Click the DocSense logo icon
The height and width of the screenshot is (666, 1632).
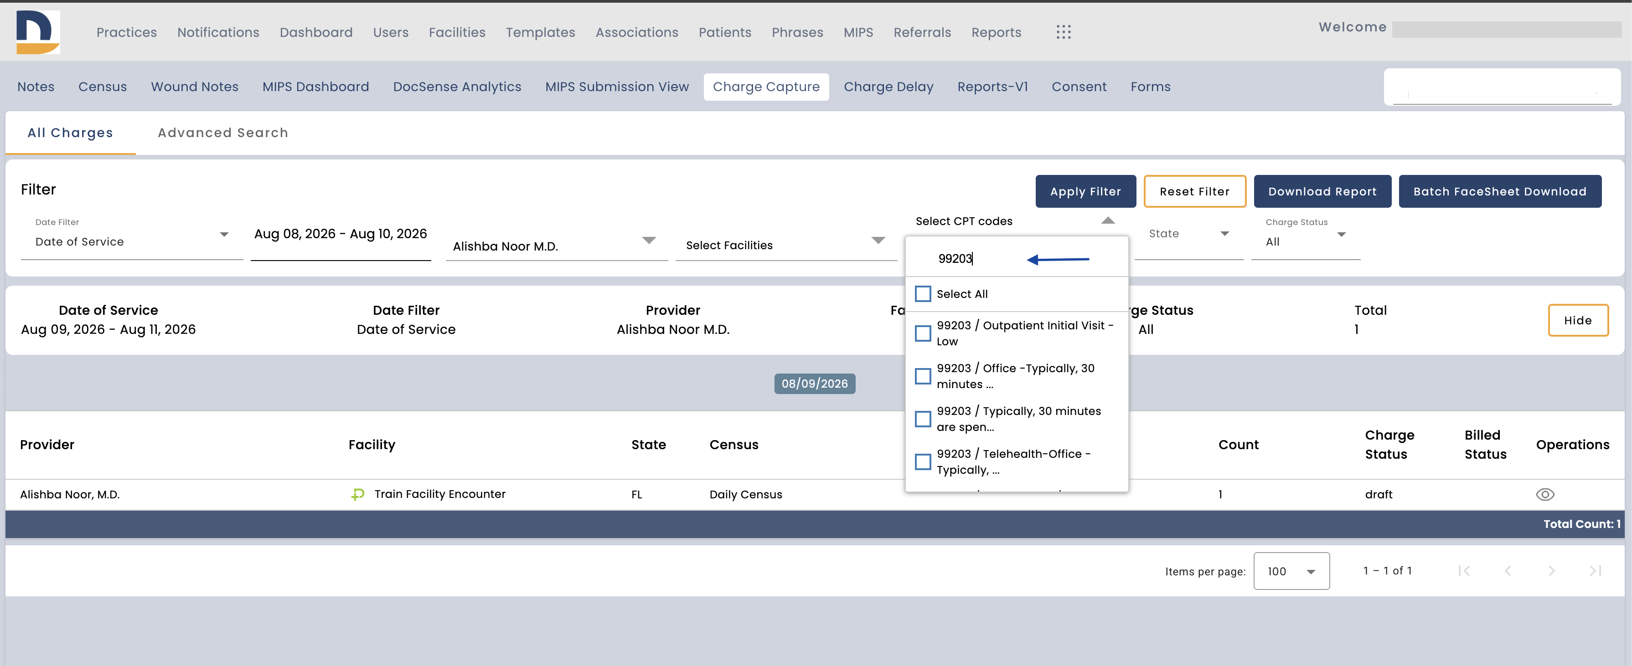pos(38,31)
